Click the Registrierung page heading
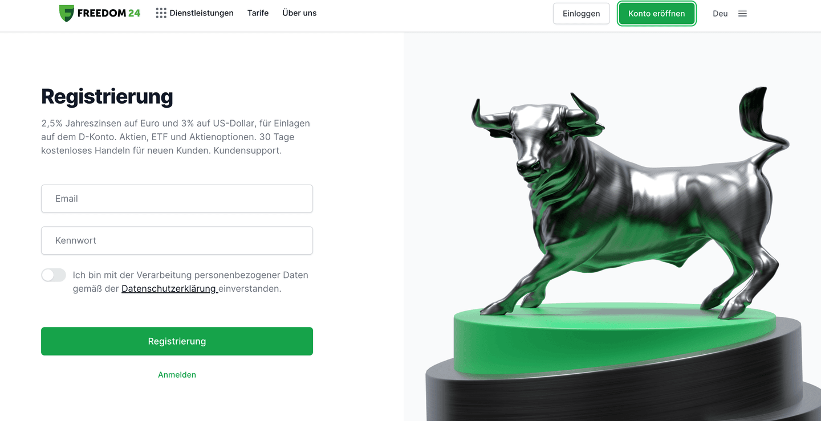821x421 pixels. (x=107, y=97)
